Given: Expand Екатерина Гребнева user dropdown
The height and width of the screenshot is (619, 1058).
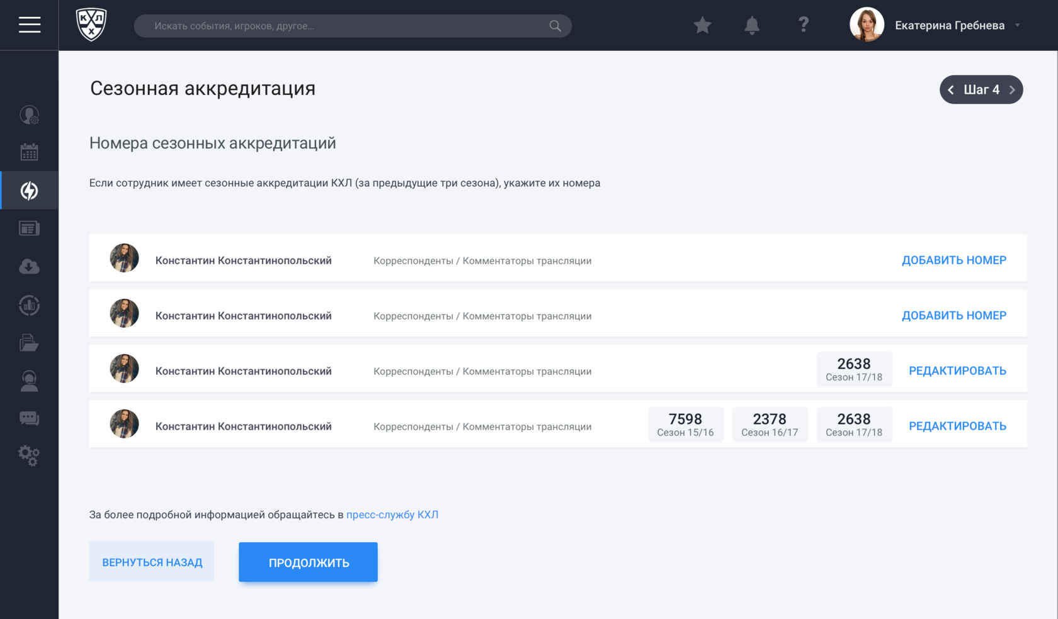Looking at the screenshot, I should [x=1017, y=26].
